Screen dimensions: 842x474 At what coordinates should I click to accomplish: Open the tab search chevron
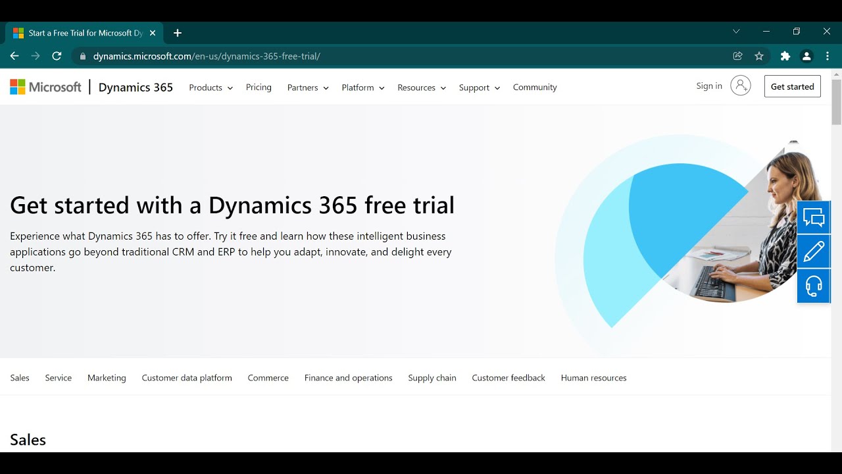coord(736,31)
